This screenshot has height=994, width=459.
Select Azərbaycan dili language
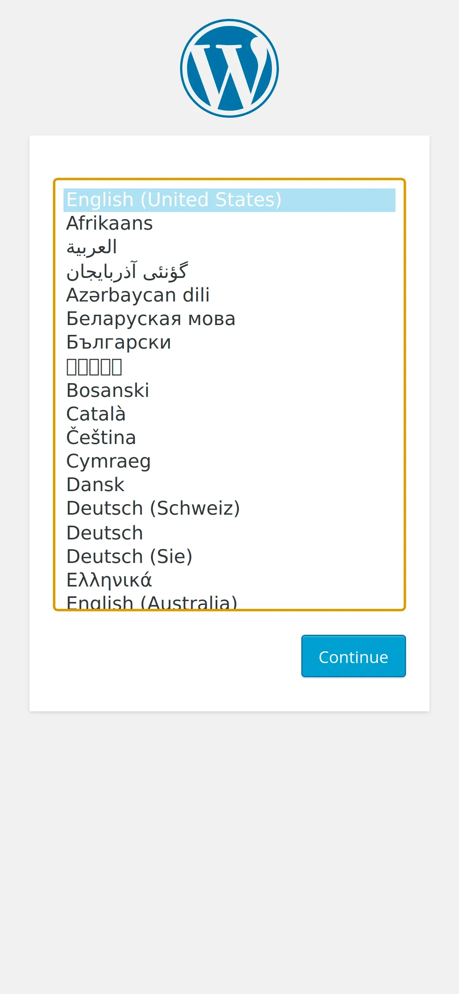[138, 295]
